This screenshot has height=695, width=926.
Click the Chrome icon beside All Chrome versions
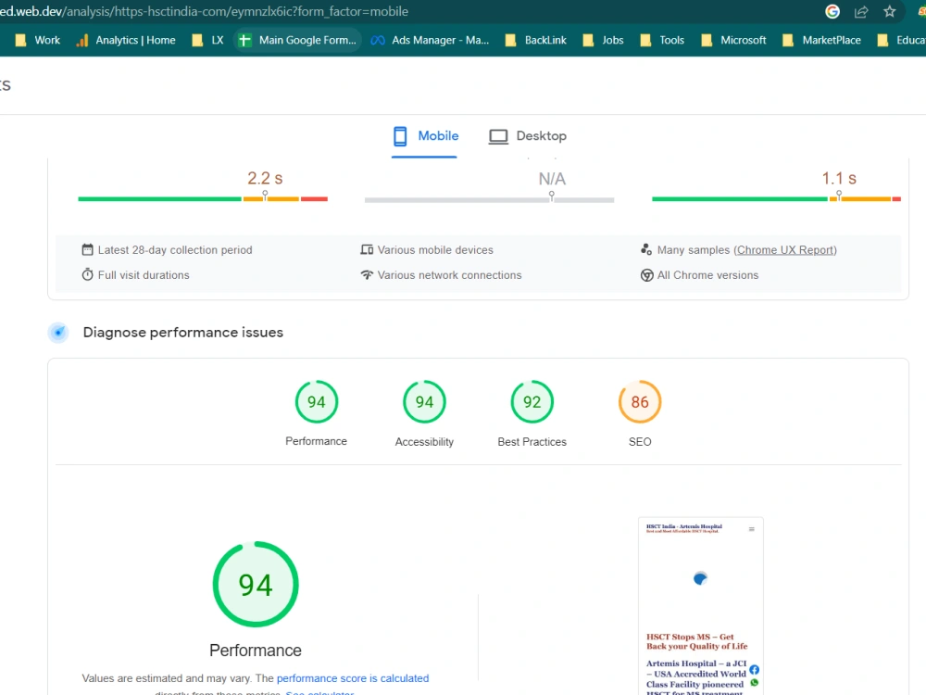[x=646, y=275]
